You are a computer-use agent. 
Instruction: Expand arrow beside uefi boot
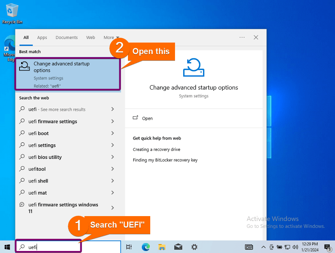[x=112, y=133]
